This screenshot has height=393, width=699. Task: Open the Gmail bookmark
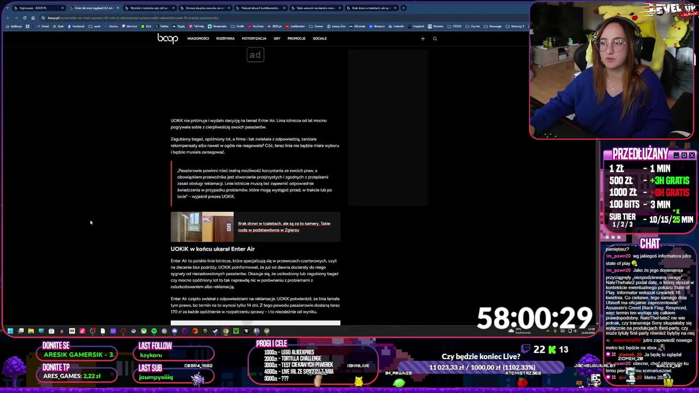(43, 26)
